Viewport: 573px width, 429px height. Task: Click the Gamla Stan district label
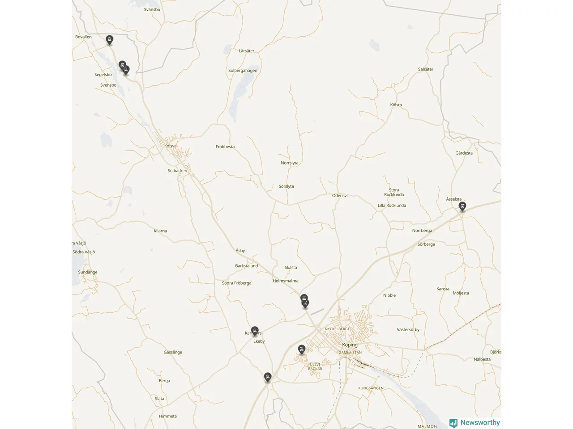pyautogui.click(x=350, y=353)
